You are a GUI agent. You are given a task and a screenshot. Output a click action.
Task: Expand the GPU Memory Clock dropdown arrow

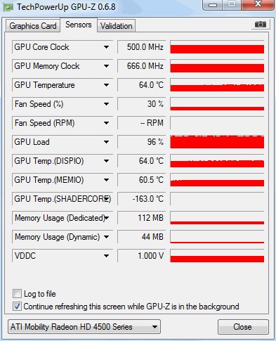pyautogui.click(x=106, y=66)
